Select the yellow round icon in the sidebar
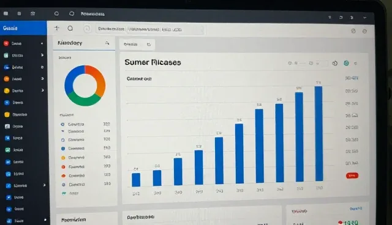The height and width of the screenshot is (225, 392). tap(7, 90)
